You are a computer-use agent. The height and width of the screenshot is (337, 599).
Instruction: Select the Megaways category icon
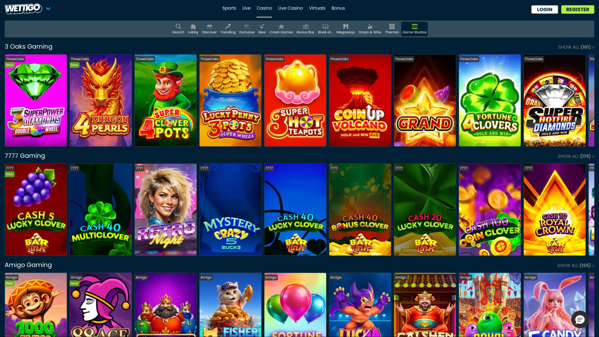tap(346, 29)
